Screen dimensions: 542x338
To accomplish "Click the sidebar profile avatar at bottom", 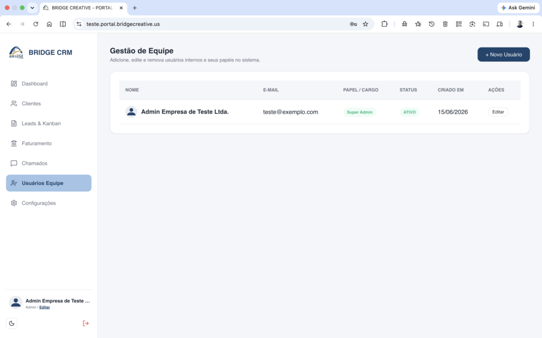I will pyautogui.click(x=15, y=303).
